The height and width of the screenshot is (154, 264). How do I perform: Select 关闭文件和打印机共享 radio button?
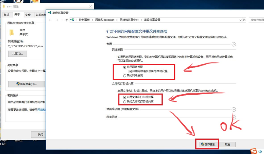125,102
